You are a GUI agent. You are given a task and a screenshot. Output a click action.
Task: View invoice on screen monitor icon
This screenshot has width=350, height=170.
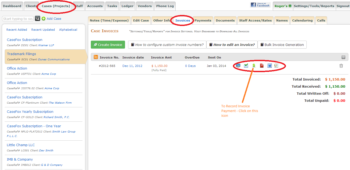(x=238, y=66)
